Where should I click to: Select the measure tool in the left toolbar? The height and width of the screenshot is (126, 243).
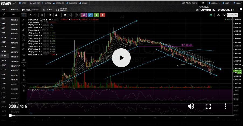(23, 60)
